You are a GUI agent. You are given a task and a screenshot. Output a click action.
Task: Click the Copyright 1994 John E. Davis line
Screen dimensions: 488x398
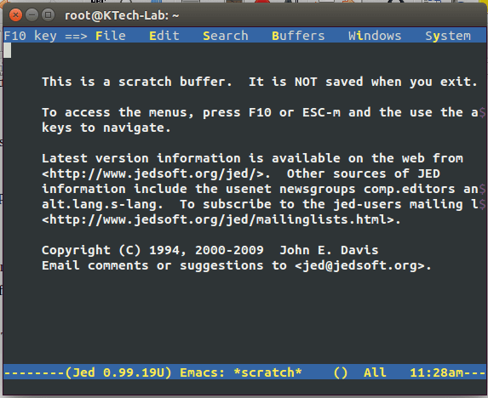point(210,250)
